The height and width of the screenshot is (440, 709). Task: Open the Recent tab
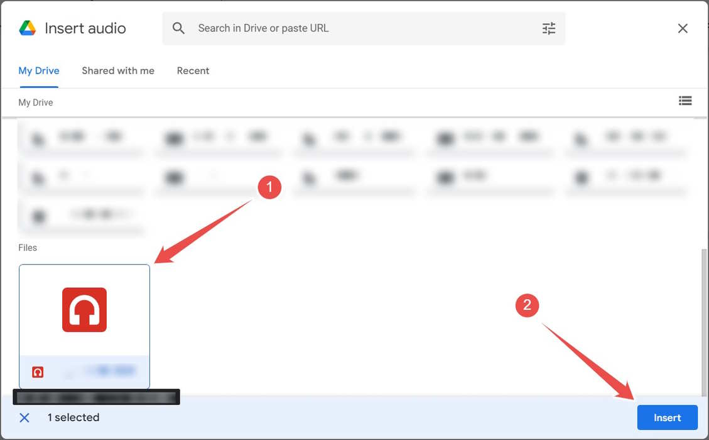point(193,70)
